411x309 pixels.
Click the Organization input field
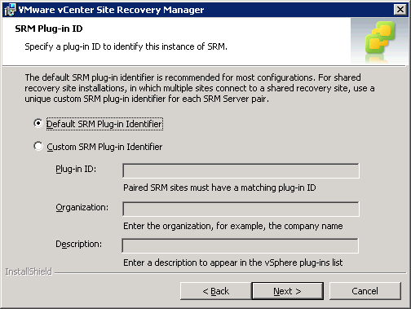(241, 209)
